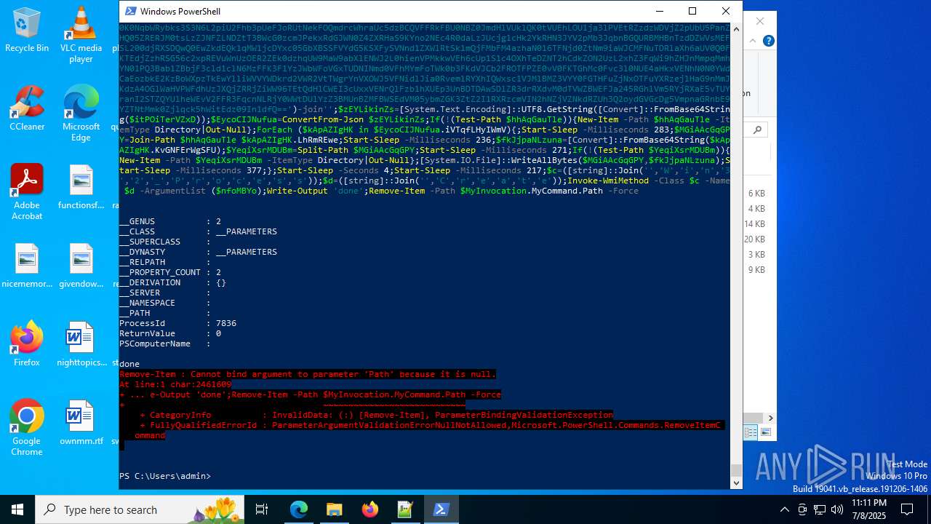Launch Google Chrome from desktop shortcut
This screenshot has width=931, height=524.
click(x=27, y=427)
